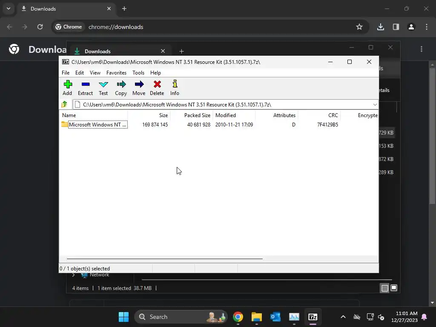Open Chrome from the taskbar
Viewport: 436px width, 327px height.
[x=238, y=317]
